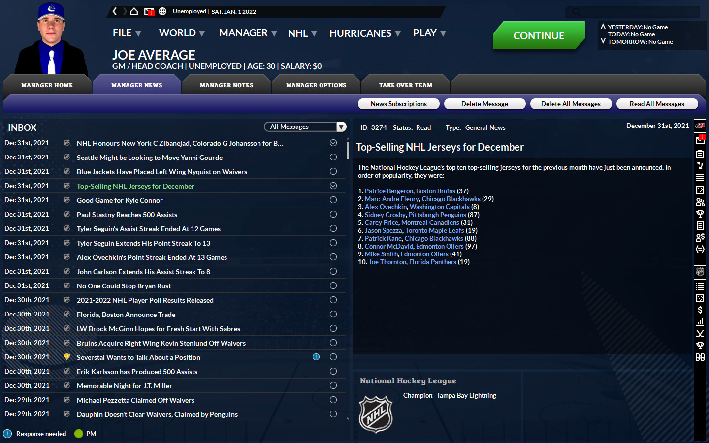The image size is (709, 443).
Task: Switch to the TAKE OVER TEAM tab
Action: click(405, 85)
